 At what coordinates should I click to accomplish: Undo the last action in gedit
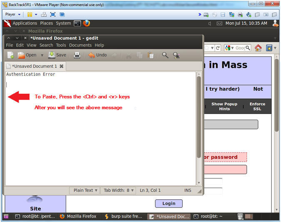coord(97,55)
